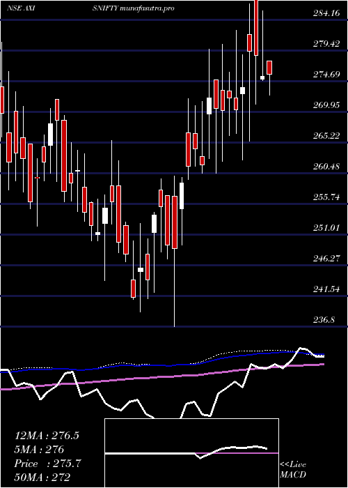The image size is (348, 488).
Task: Click the 284.16 price axis label
Action: (326, 13)
